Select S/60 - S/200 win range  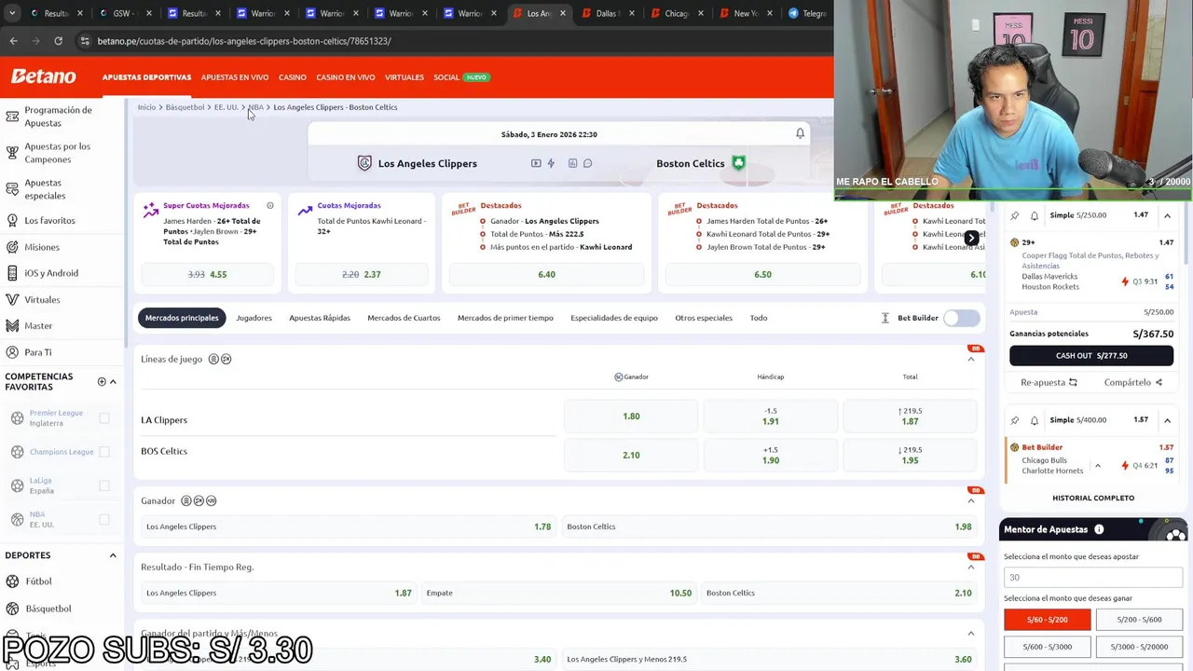[x=1047, y=620]
